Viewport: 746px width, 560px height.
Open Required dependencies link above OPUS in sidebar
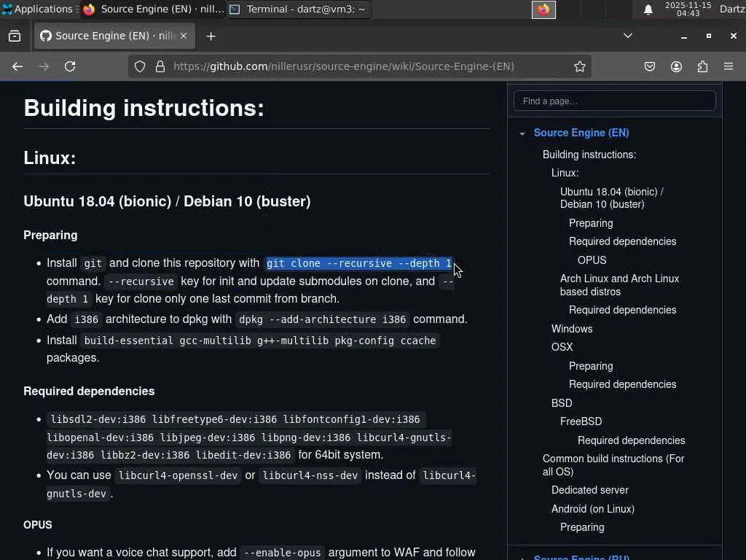click(x=622, y=241)
